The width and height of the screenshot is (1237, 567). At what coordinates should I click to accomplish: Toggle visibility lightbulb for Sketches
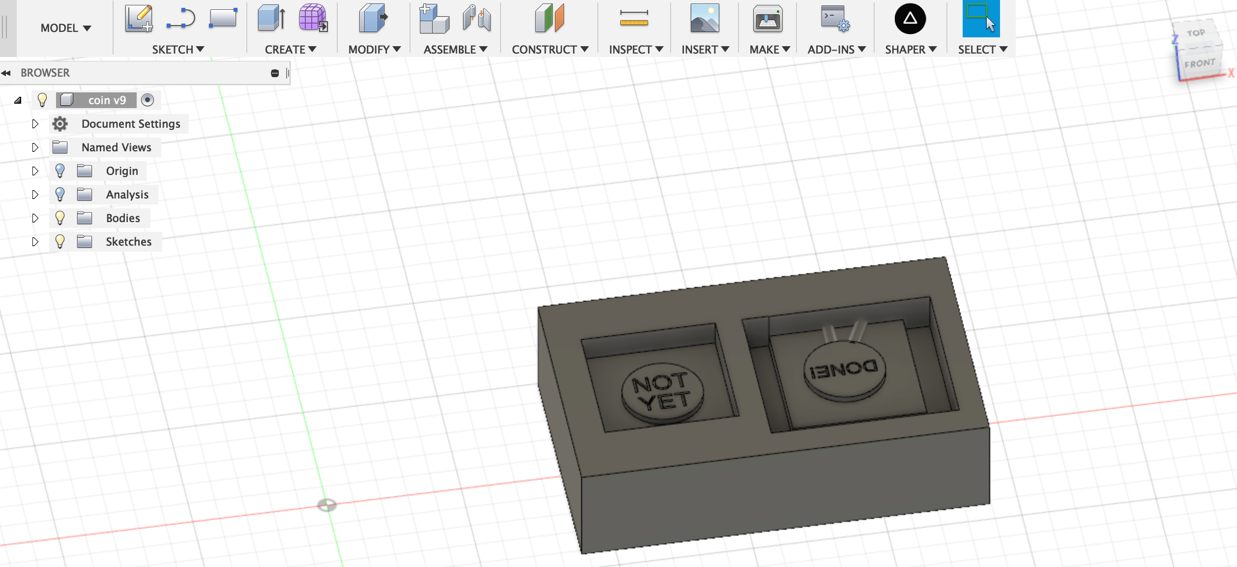click(x=60, y=241)
